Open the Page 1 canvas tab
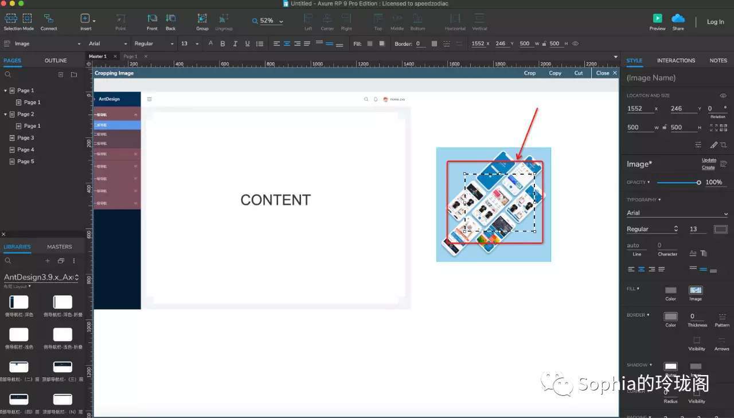The width and height of the screenshot is (734, 418). [x=130, y=56]
